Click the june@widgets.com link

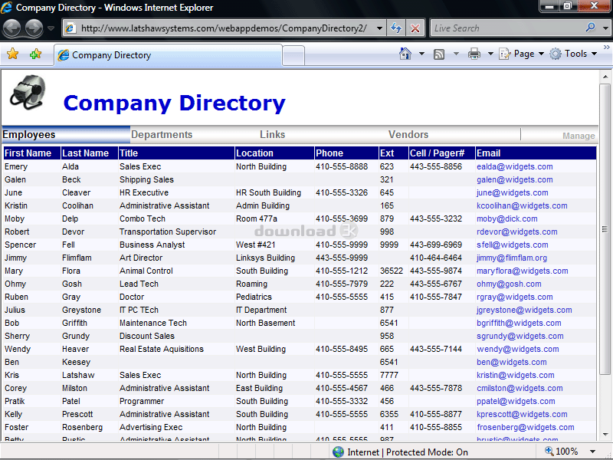pyautogui.click(x=512, y=192)
